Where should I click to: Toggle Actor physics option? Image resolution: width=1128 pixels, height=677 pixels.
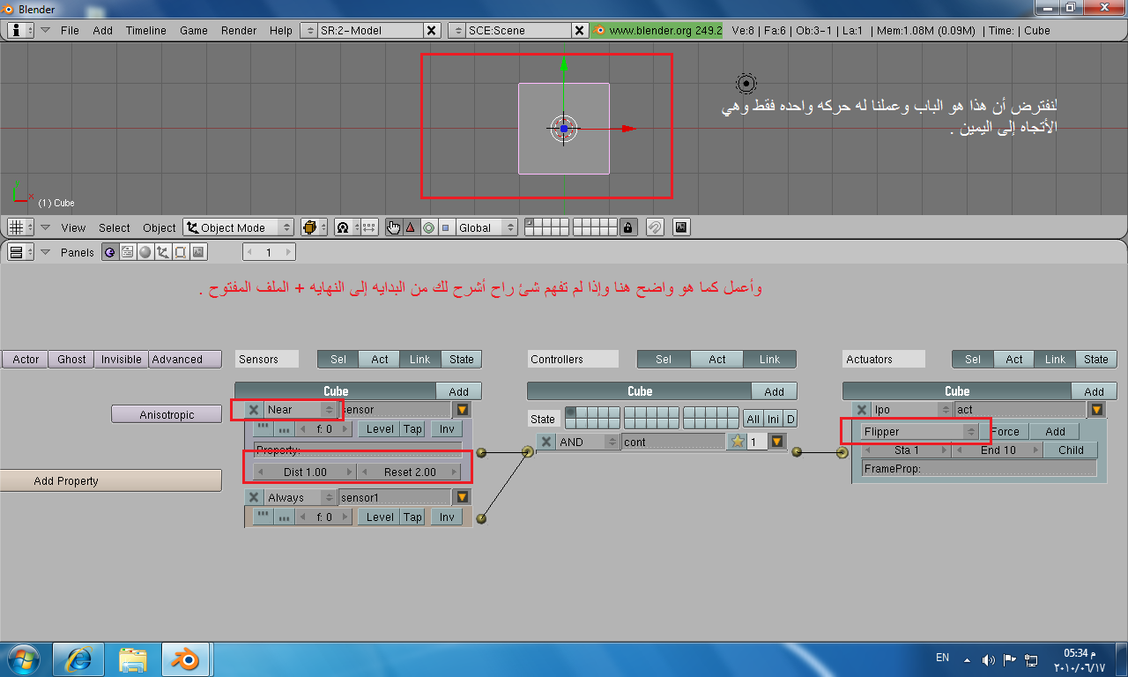click(26, 360)
